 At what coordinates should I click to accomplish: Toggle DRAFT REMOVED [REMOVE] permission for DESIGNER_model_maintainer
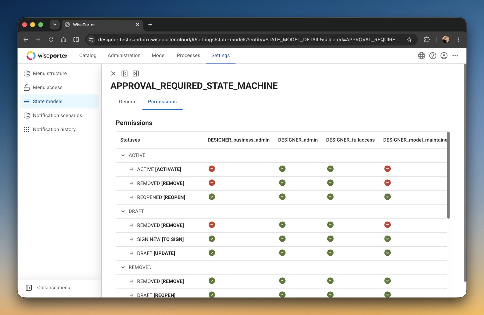[387, 225]
